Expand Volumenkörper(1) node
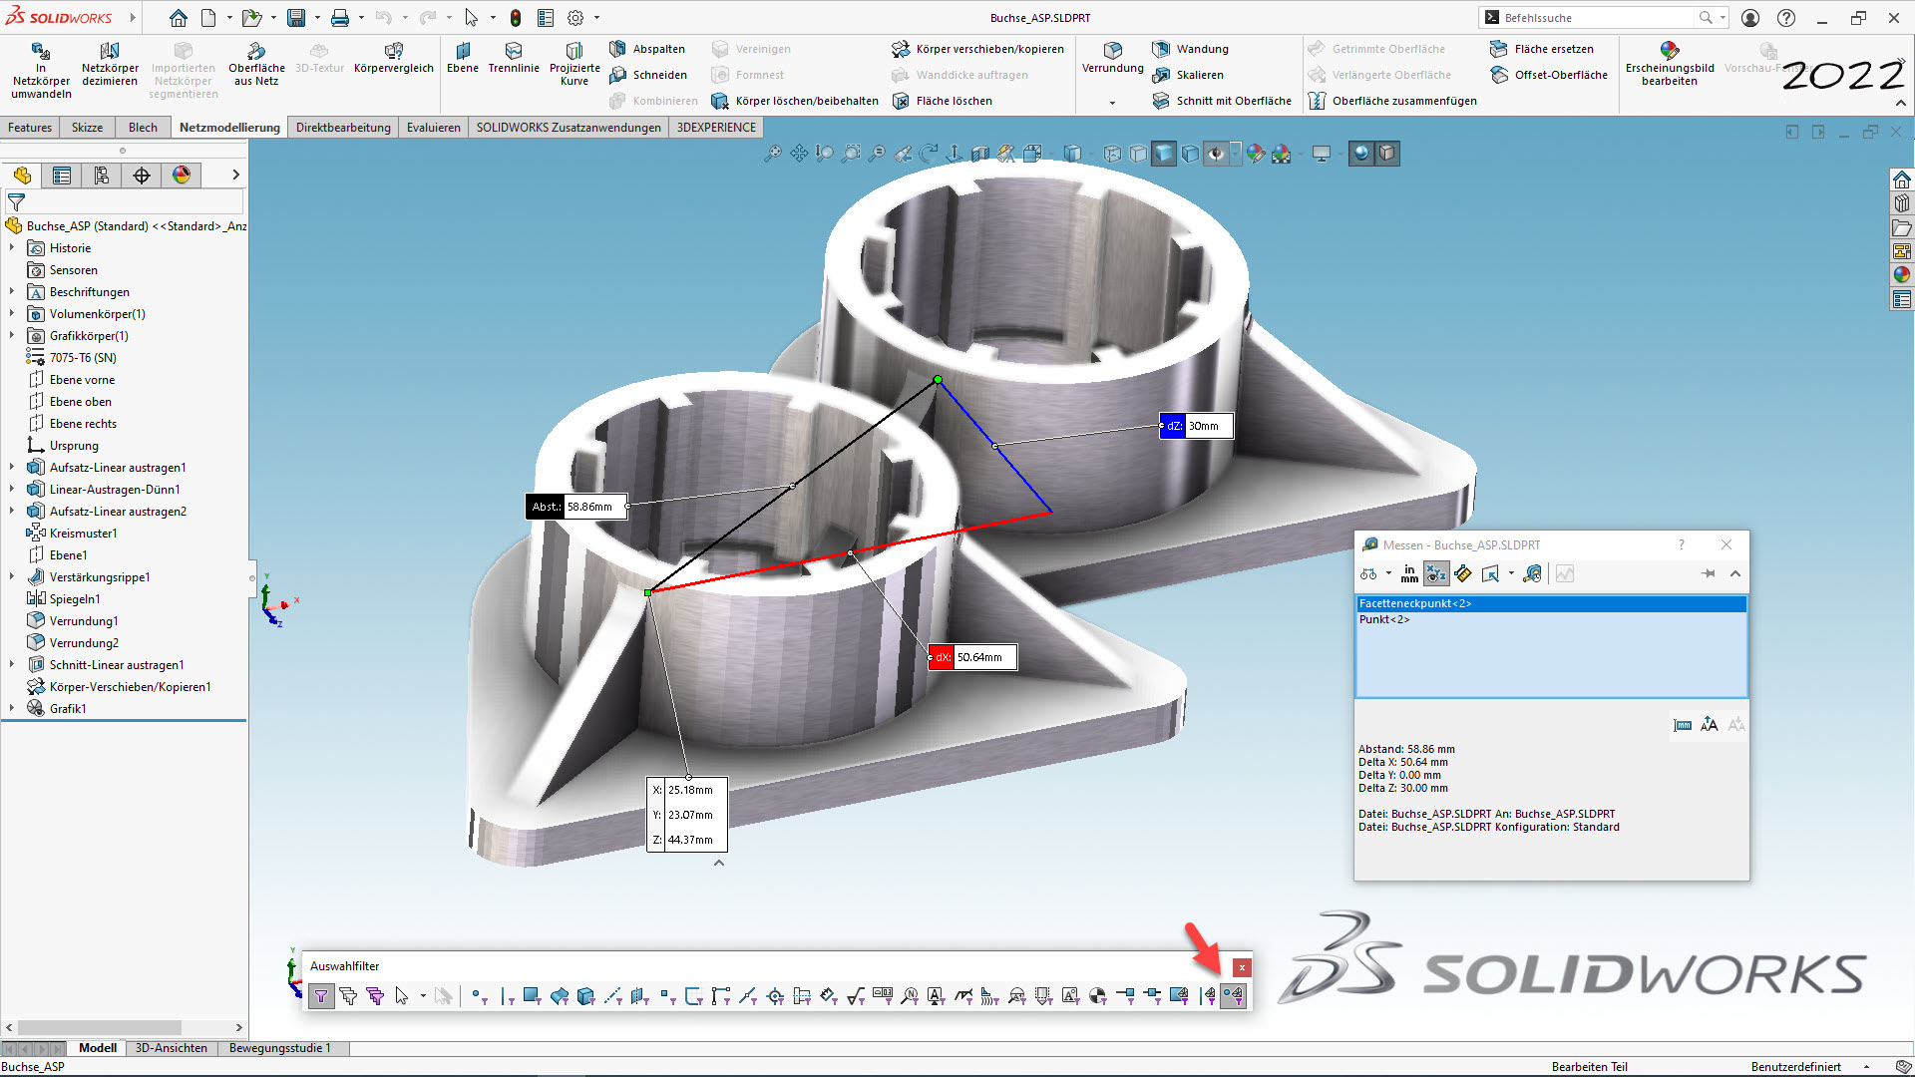The image size is (1915, 1077). pyautogui.click(x=12, y=314)
